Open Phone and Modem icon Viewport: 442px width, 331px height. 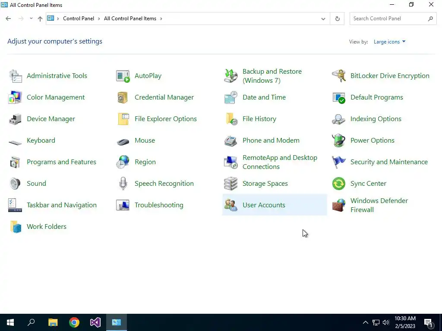[231, 141]
